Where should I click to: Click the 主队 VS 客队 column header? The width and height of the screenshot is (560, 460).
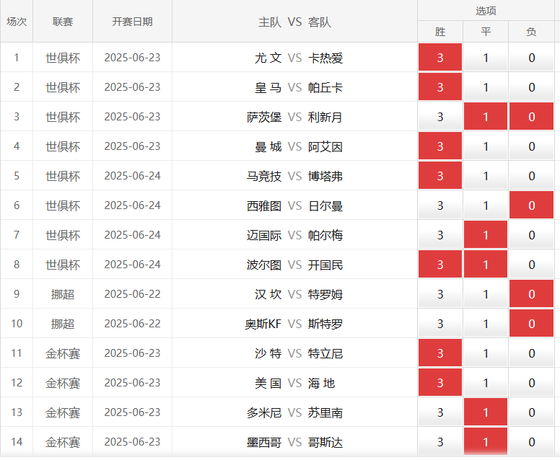[x=294, y=22]
